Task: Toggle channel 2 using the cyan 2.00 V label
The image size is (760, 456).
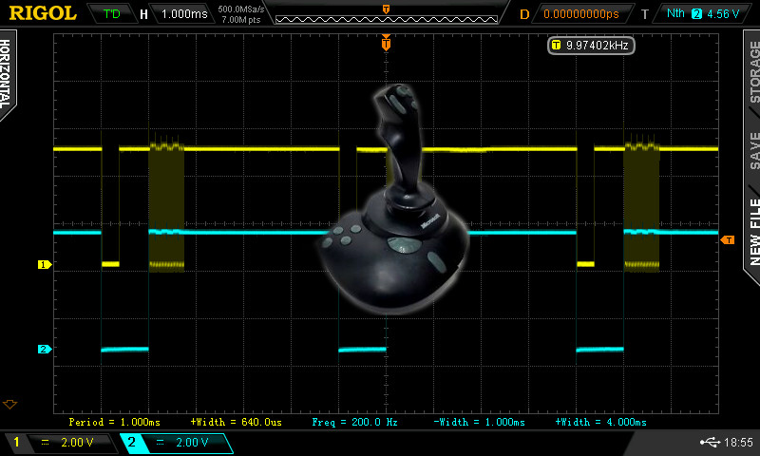Action: (x=180, y=443)
